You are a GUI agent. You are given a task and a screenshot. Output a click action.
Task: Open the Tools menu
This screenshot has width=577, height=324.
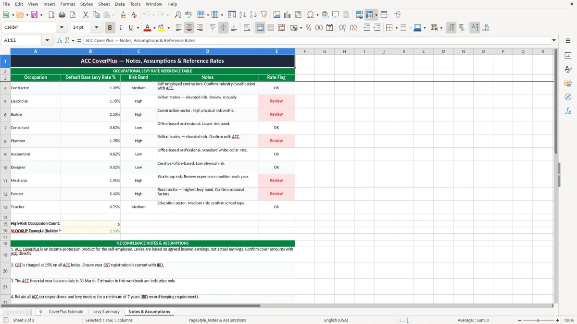coord(135,4)
